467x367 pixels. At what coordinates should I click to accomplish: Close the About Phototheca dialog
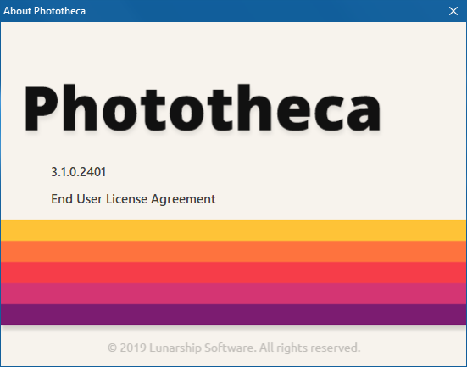(x=453, y=11)
